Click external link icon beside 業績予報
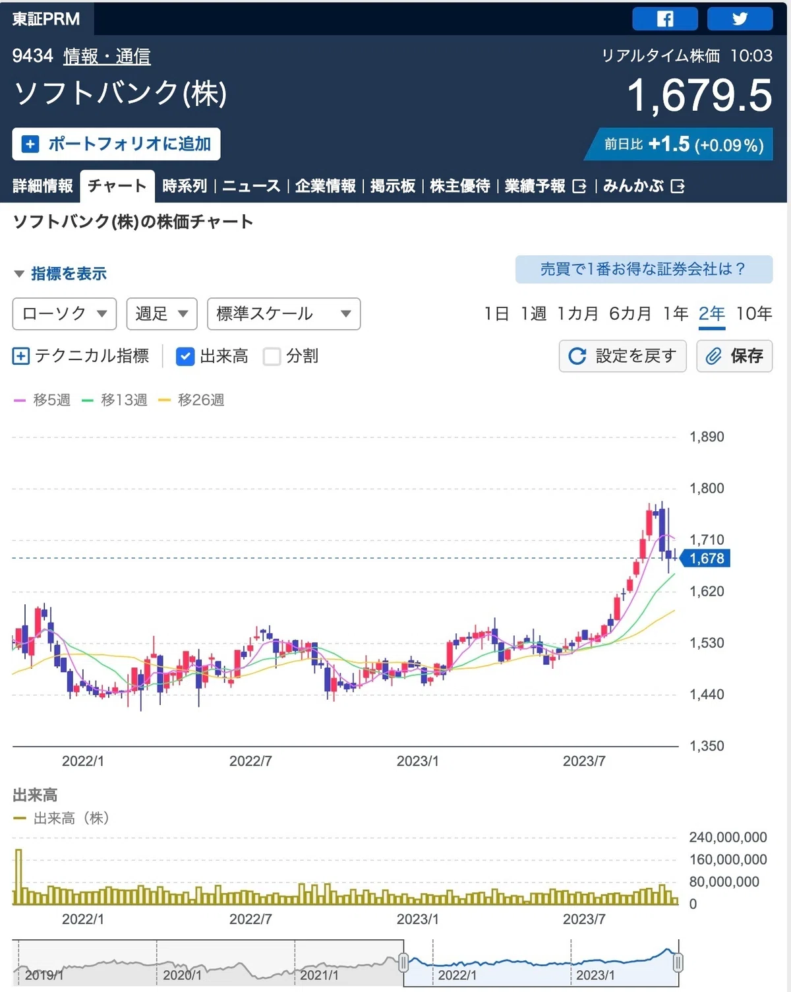This screenshot has height=992, width=791. click(x=579, y=186)
